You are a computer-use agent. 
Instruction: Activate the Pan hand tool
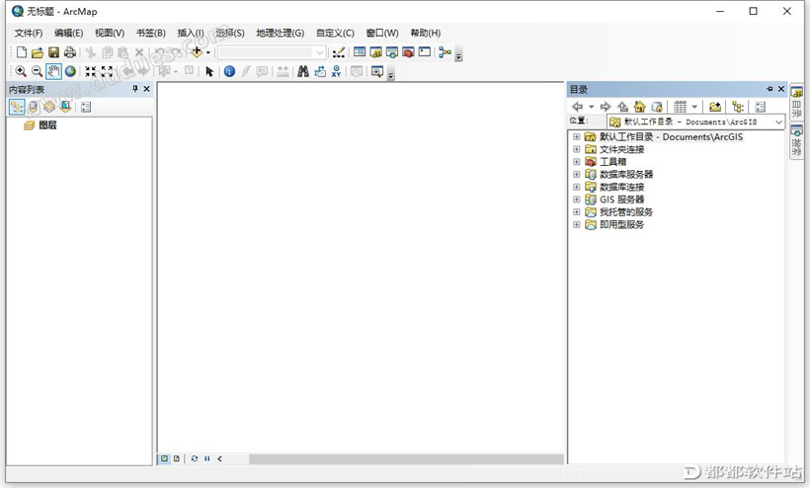click(53, 71)
